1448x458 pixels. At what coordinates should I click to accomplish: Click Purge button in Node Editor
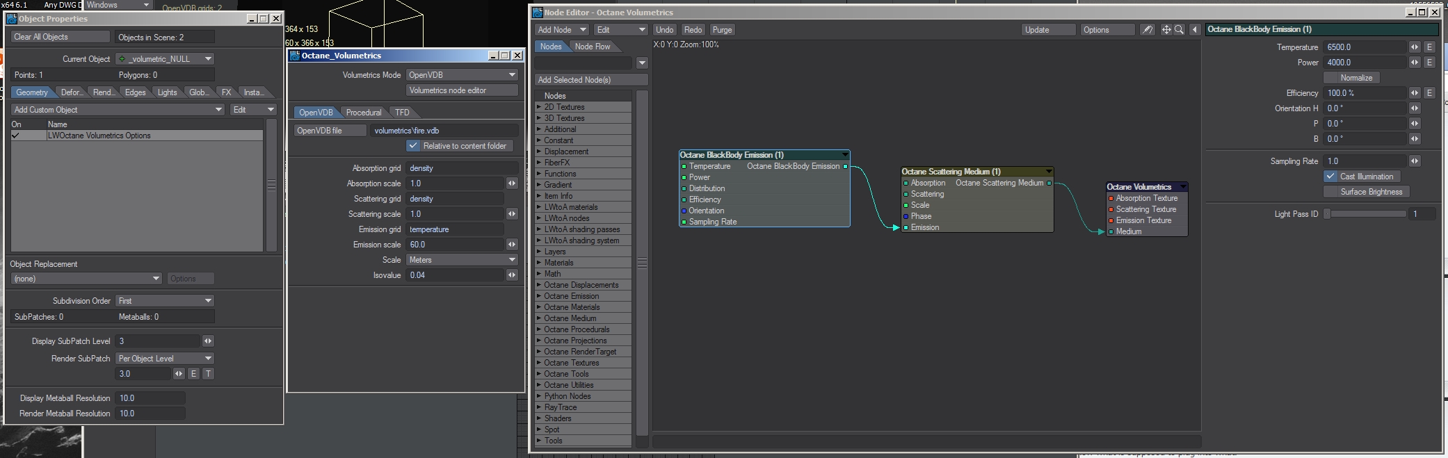click(x=722, y=30)
